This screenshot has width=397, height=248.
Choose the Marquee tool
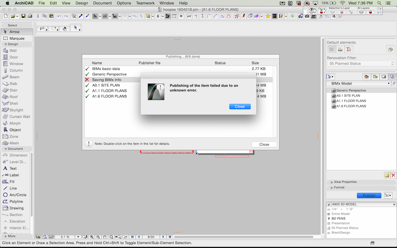point(17,39)
